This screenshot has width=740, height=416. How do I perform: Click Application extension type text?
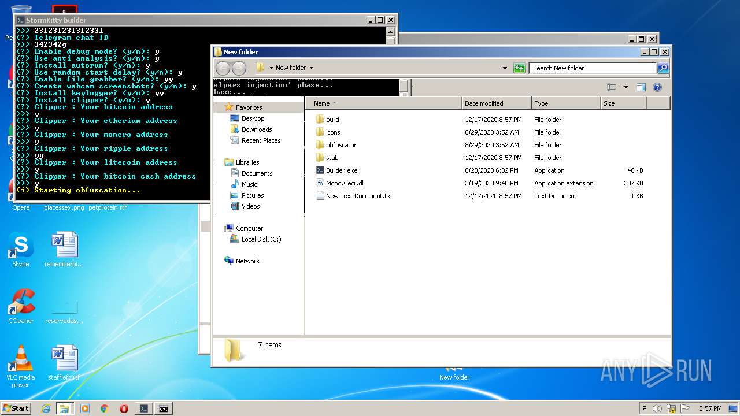(564, 183)
